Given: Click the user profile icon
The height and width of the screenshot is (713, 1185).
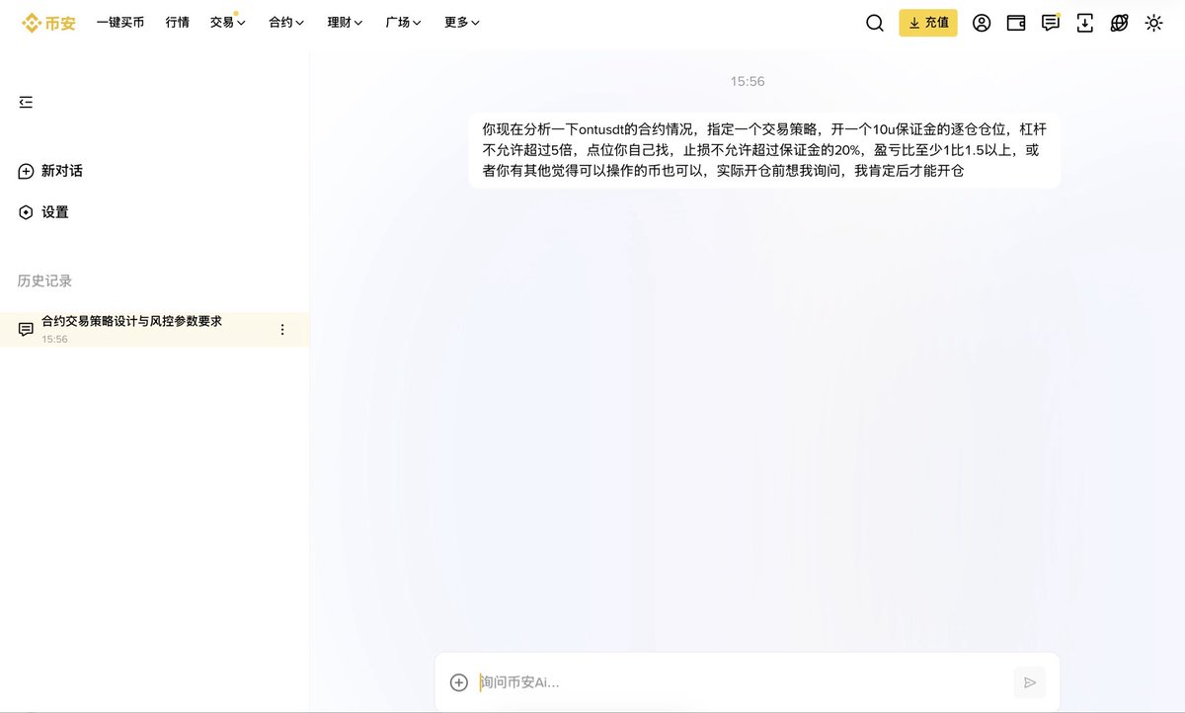Looking at the screenshot, I should (x=981, y=23).
